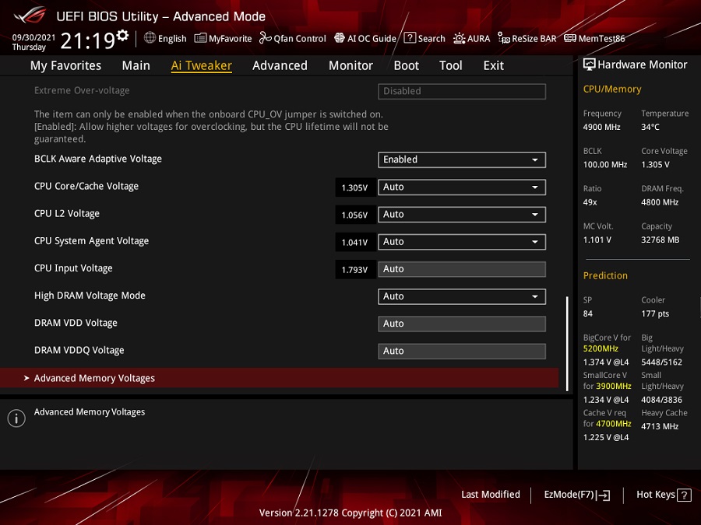701x525 pixels.
Task: Open the date and time settings gear
Action: click(122, 35)
